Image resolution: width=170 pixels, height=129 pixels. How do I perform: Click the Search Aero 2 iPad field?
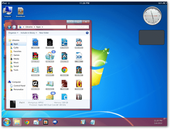coord(78,27)
